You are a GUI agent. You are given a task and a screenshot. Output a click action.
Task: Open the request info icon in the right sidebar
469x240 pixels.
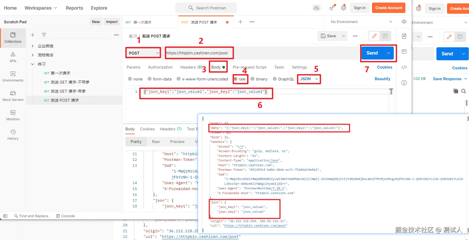[404, 83]
